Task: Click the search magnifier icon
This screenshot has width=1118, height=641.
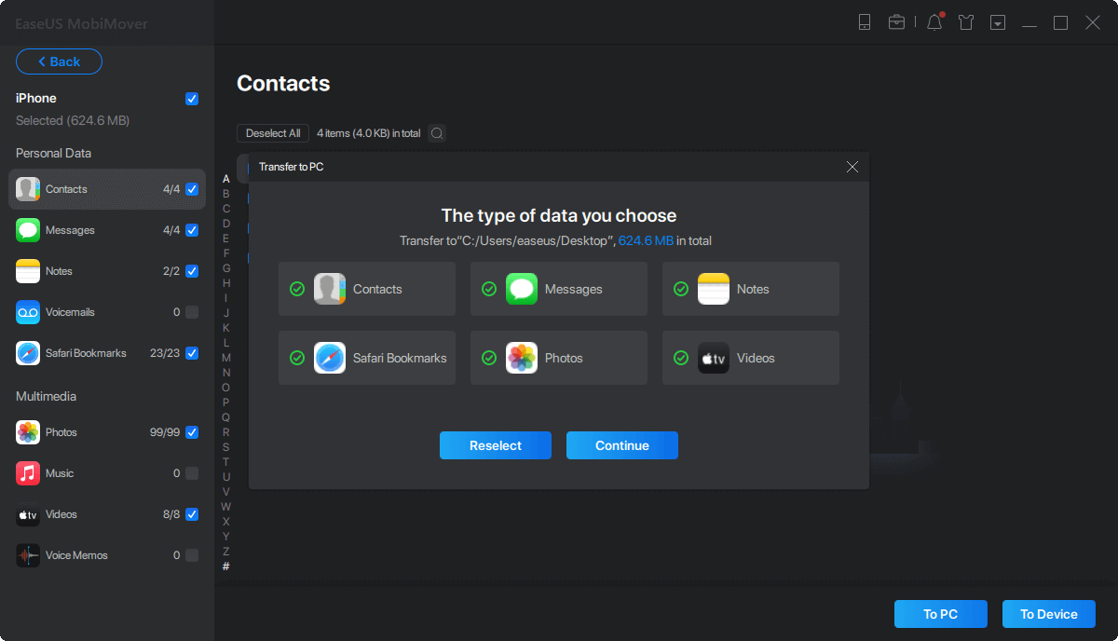Action: tap(436, 133)
